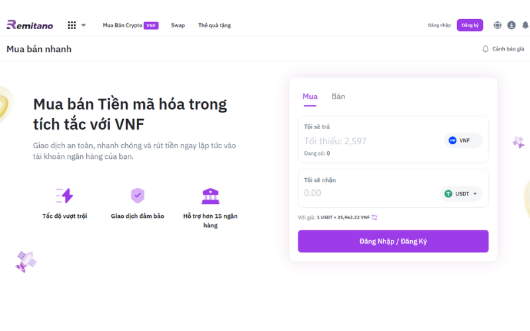Expand the USDT coin dropdown
Screen dimensions: 530x331
[x=461, y=194]
